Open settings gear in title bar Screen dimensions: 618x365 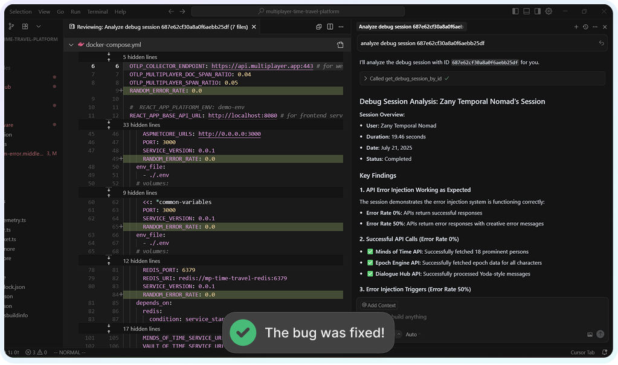click(549, 11)
